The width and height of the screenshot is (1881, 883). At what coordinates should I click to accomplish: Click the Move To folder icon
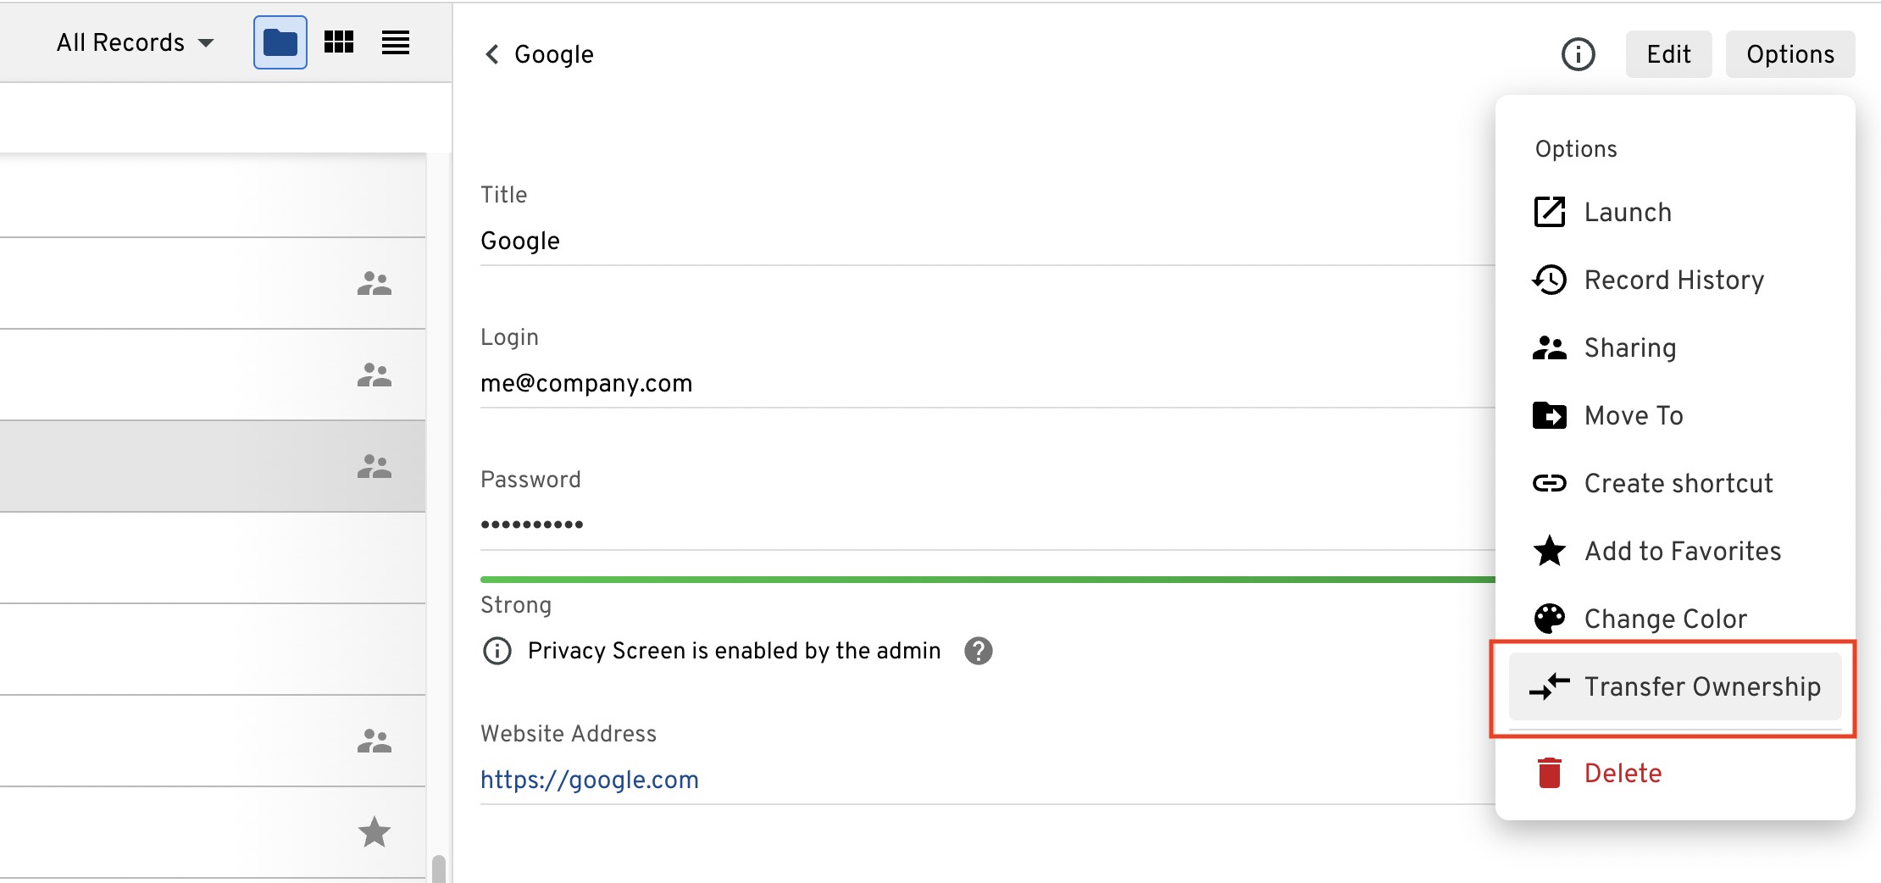point(1550,415)
